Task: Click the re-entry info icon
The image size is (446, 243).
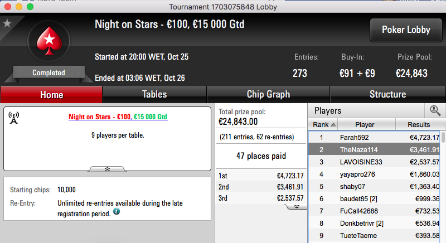Action: point(117,211)
